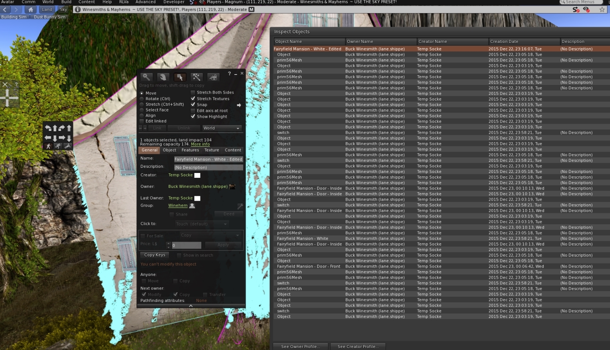Viewport: 610px width, 350px height.
Task: Sort by the Creation Date column header
Action: (524, 42)
